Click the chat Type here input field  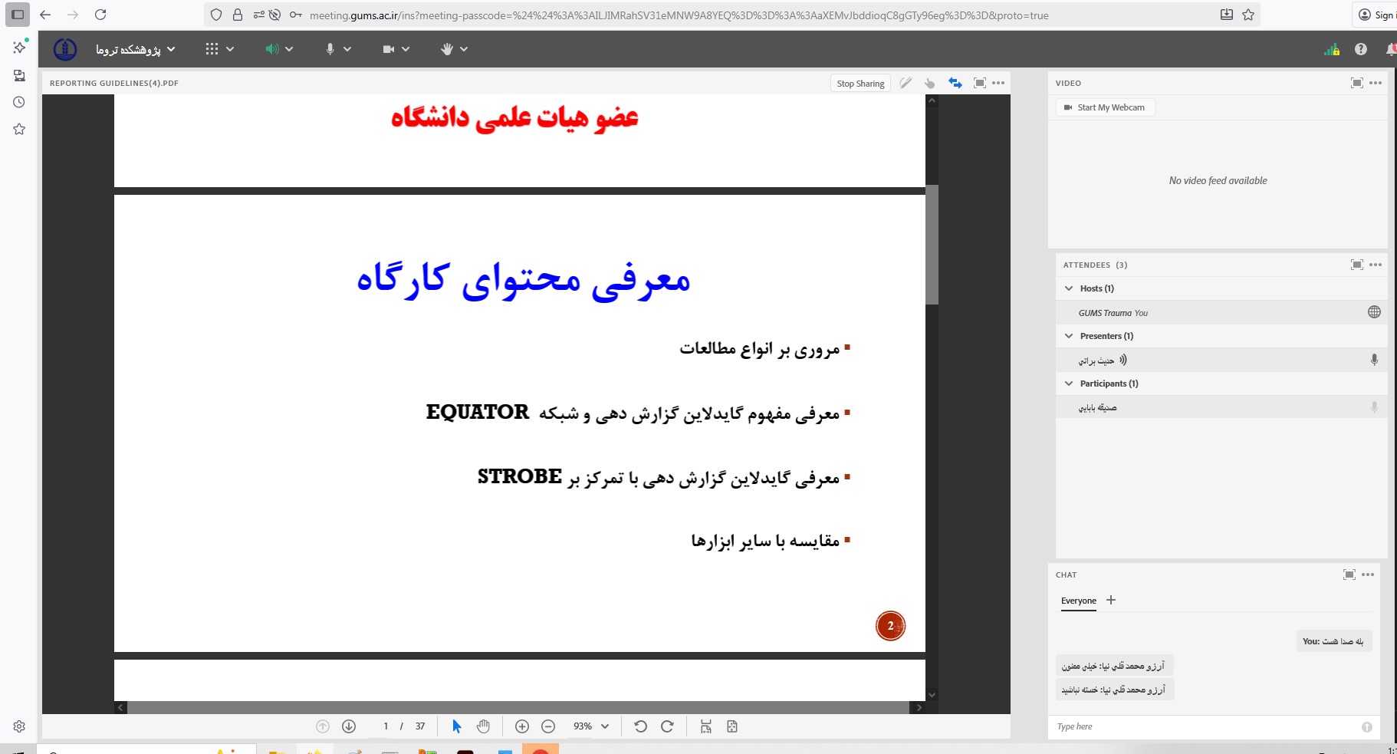coord(1204,726)
